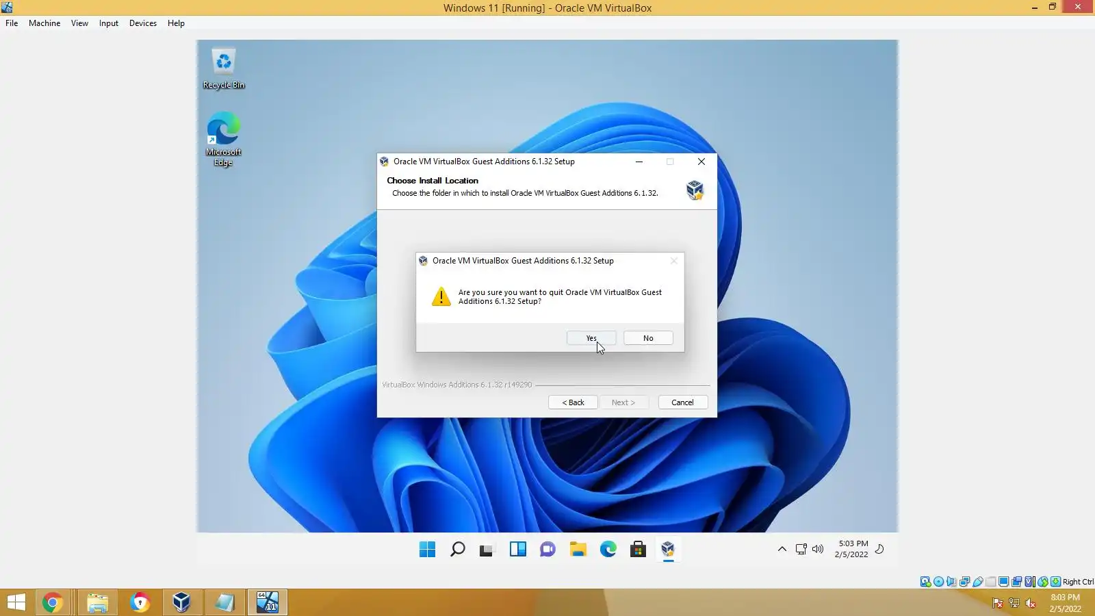Open the File menu of VirtualBox
This screenshot has width=1095, height=616.
[x=12, y=23]
